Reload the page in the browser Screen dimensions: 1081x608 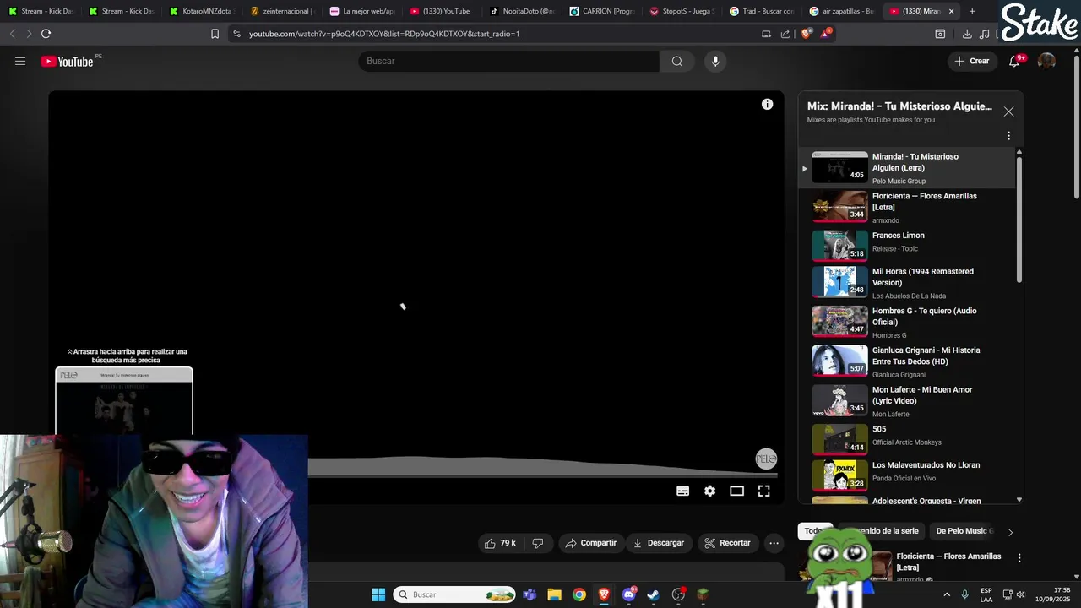click(46, 34)
